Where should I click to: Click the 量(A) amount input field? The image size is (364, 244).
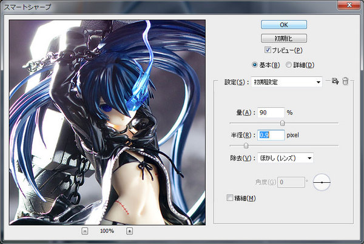click(x=271, y=113)
